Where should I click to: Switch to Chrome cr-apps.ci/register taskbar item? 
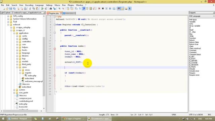[74, 119]
